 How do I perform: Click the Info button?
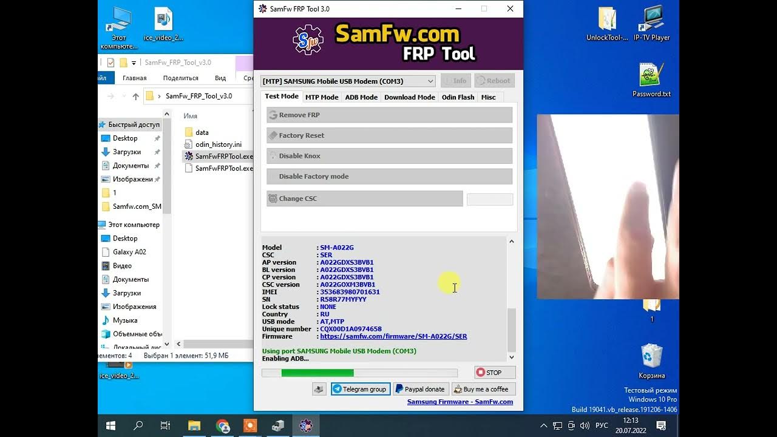point(455,81)
